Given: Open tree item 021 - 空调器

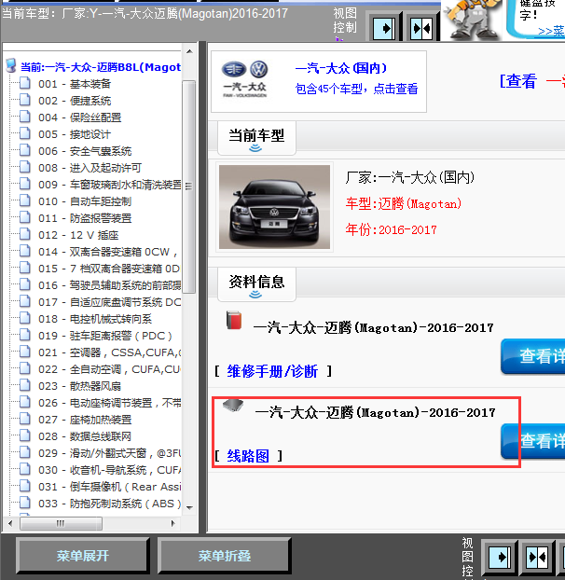Looking at the screenshot, I should [109, 352].
